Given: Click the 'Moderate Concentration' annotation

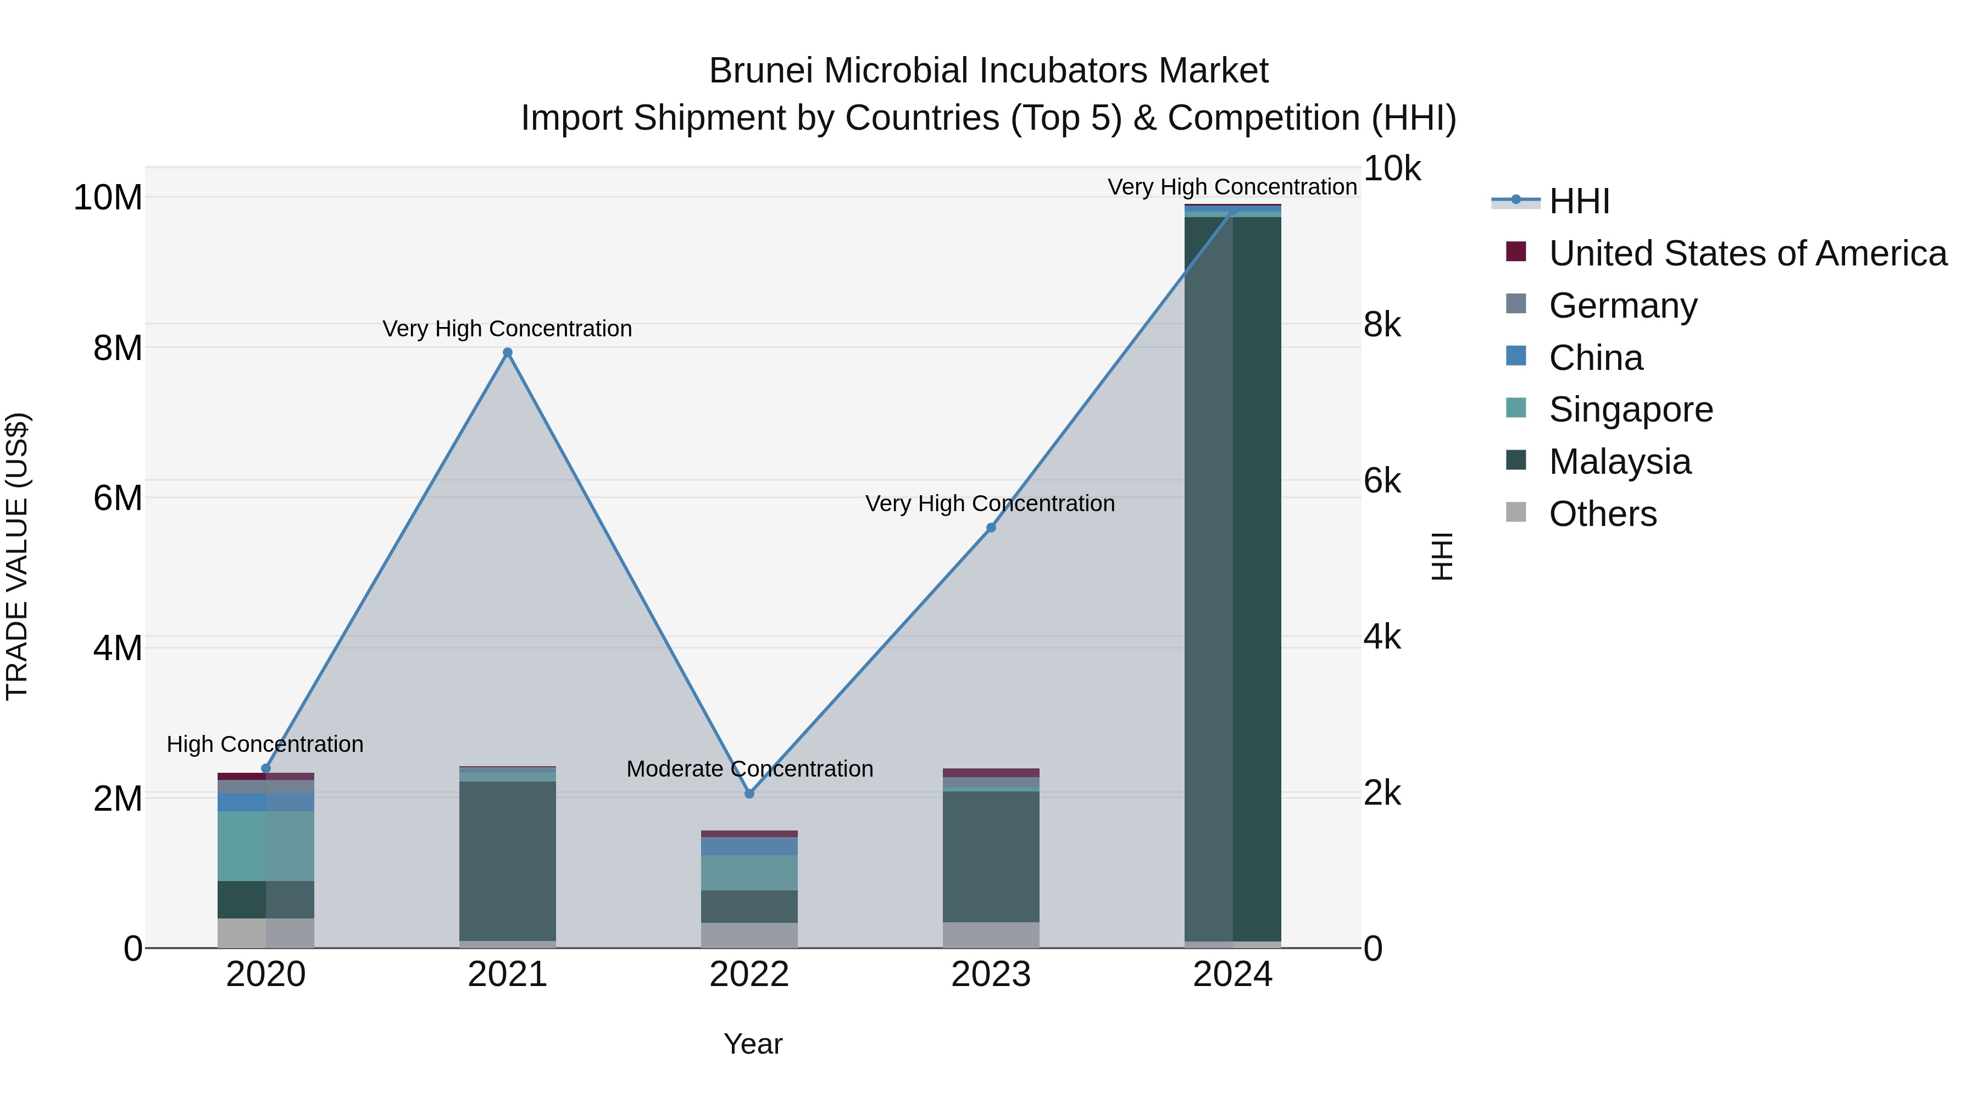Looking at the screenshot, I should [x=749, y=769].
